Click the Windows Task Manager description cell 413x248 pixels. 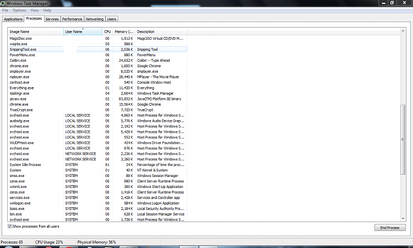point(155,94)
